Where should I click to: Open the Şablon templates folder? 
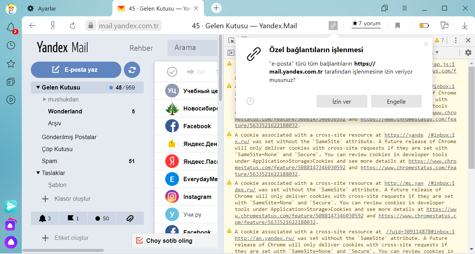pyautogui.click(x=57, y=185)
